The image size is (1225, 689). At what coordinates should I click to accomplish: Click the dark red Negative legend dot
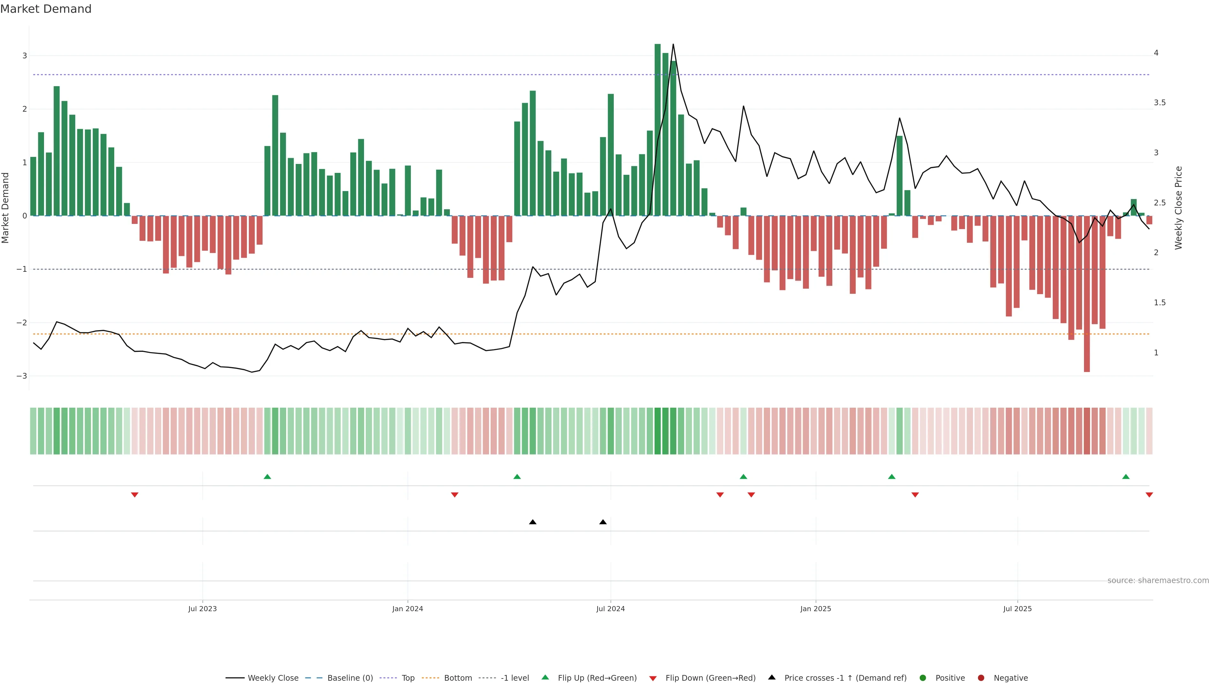pyautogui.click(x=981, y=678)
